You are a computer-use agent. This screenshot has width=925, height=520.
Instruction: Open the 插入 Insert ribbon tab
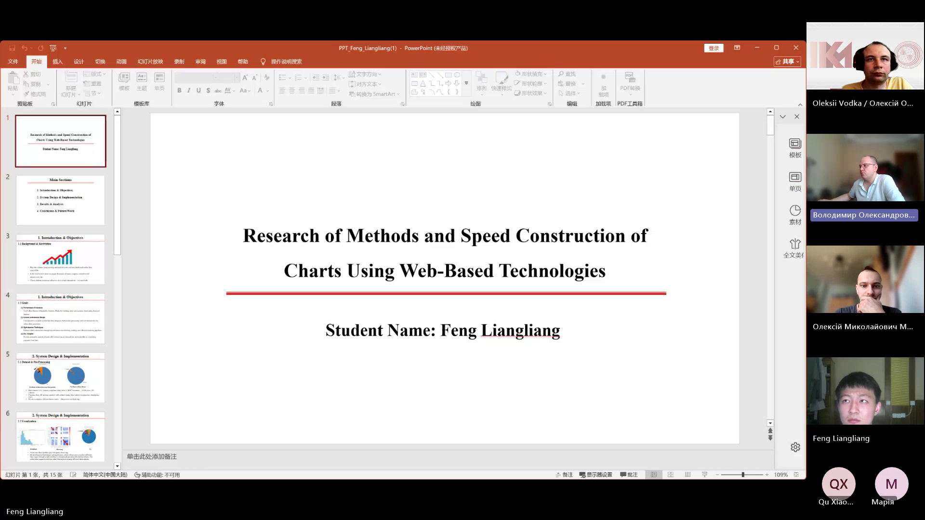57,62
